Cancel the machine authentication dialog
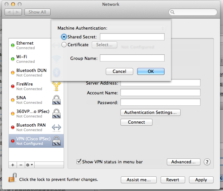This screenshot has width=223, height=191. pos(119,71)
